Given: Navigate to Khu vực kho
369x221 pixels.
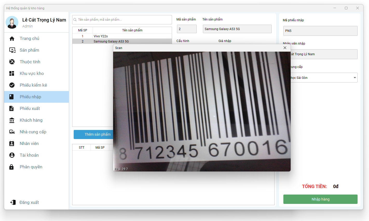Looking at the screenshot, I should [36, 73].
